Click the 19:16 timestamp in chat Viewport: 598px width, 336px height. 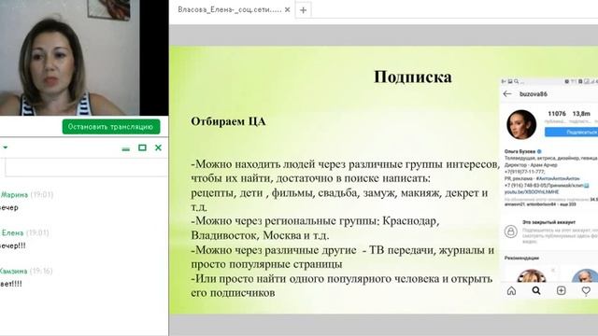point(41,271)
